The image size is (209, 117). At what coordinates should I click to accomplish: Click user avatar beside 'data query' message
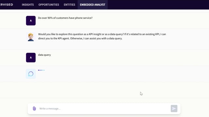point(31,58)
